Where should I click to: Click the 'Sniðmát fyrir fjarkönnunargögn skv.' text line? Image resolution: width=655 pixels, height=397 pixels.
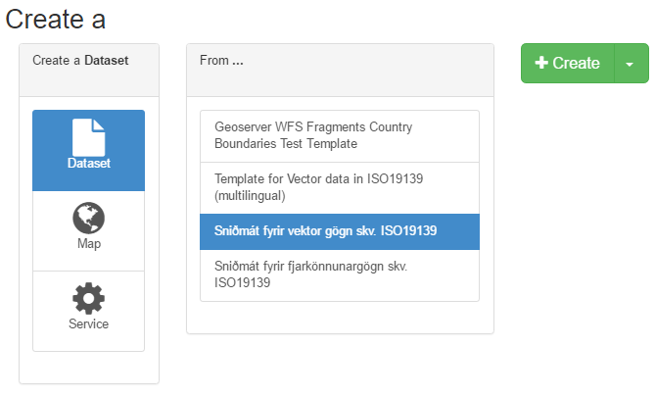(310, 266)
